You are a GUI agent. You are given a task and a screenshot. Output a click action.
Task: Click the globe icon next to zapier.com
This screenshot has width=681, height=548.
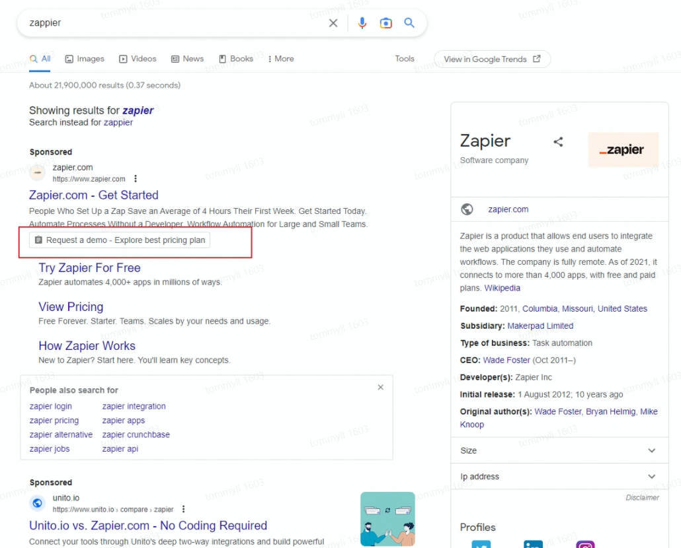(x=467, y=209)
